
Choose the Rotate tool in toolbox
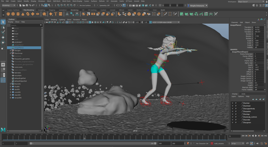point(3,42)
